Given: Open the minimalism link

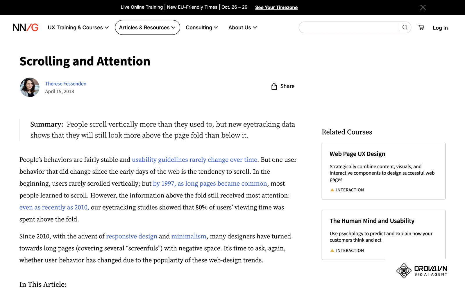Looking at the screenshot, I should (x=189, y=236).
